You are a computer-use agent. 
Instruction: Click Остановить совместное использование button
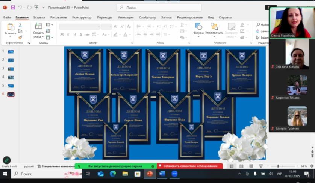[x=189, y=166]
